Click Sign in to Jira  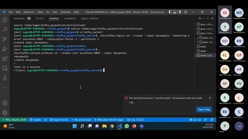click(x=59, y=120)
